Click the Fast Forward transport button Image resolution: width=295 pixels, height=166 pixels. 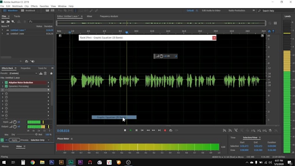[x=154, y=130]
